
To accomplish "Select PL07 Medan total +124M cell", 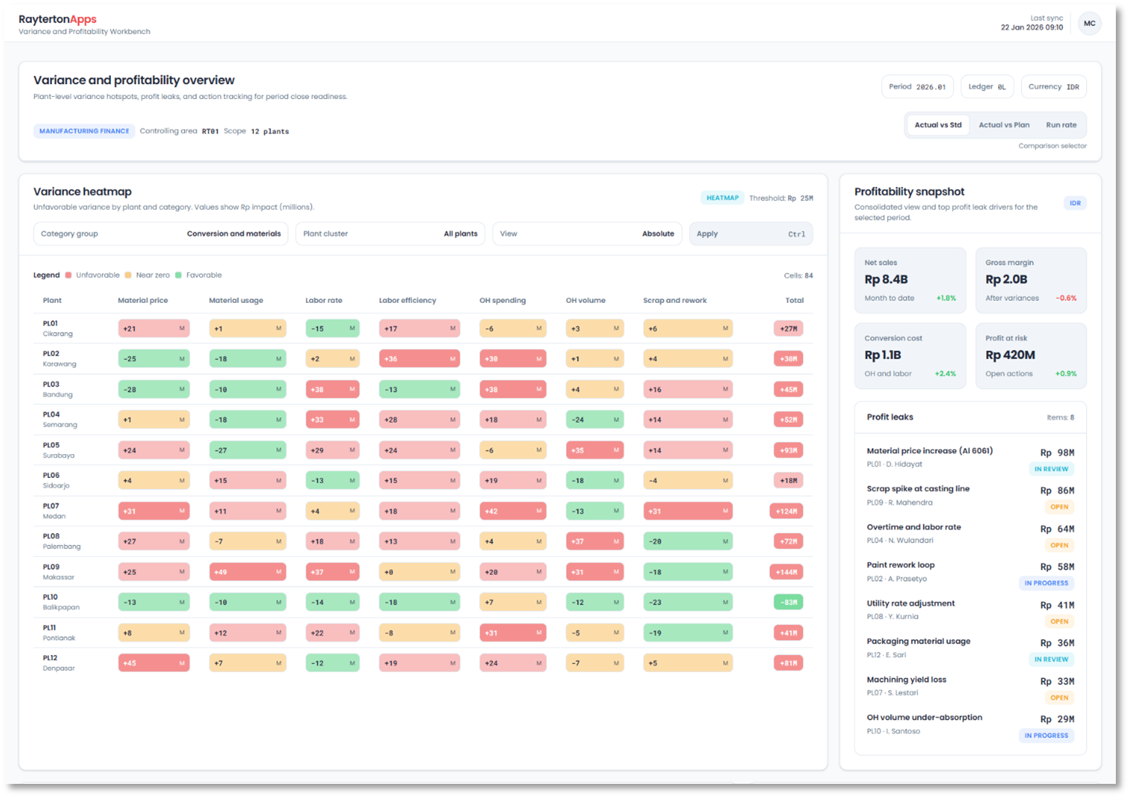I will click(x=787, y=511).
